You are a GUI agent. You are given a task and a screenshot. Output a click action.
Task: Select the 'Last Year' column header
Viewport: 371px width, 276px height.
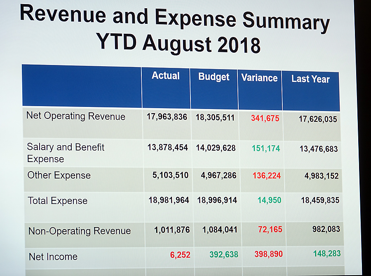click(310, 79)
